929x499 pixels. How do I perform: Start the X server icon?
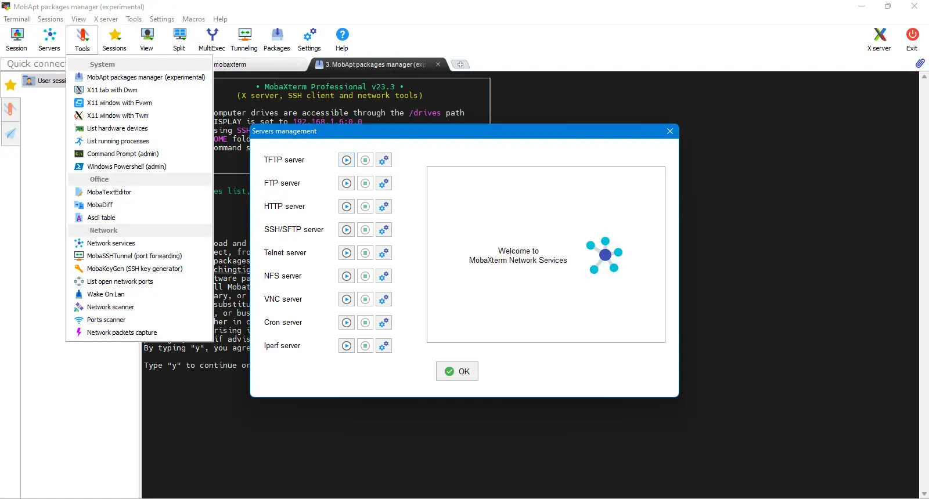point(879,39)
